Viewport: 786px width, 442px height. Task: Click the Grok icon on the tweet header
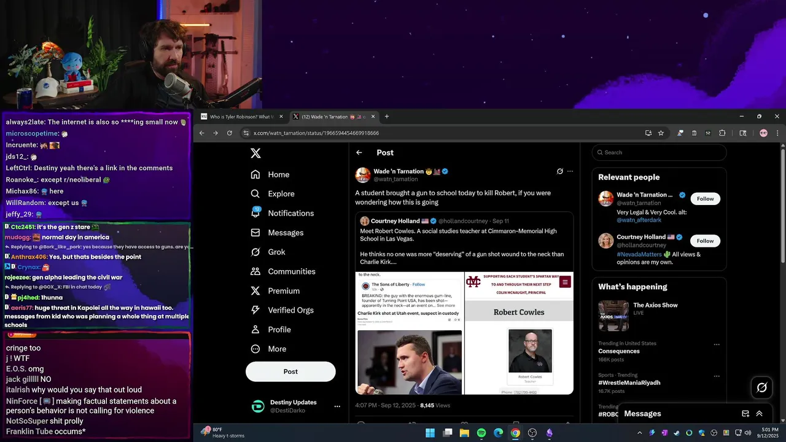click(x=559, y=171)
